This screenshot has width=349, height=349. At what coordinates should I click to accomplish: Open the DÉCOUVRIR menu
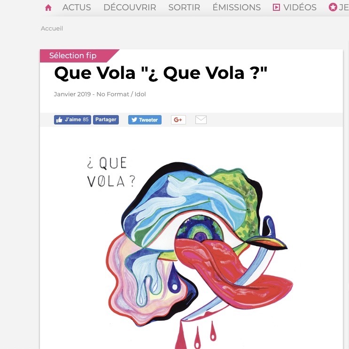(130, 8)
